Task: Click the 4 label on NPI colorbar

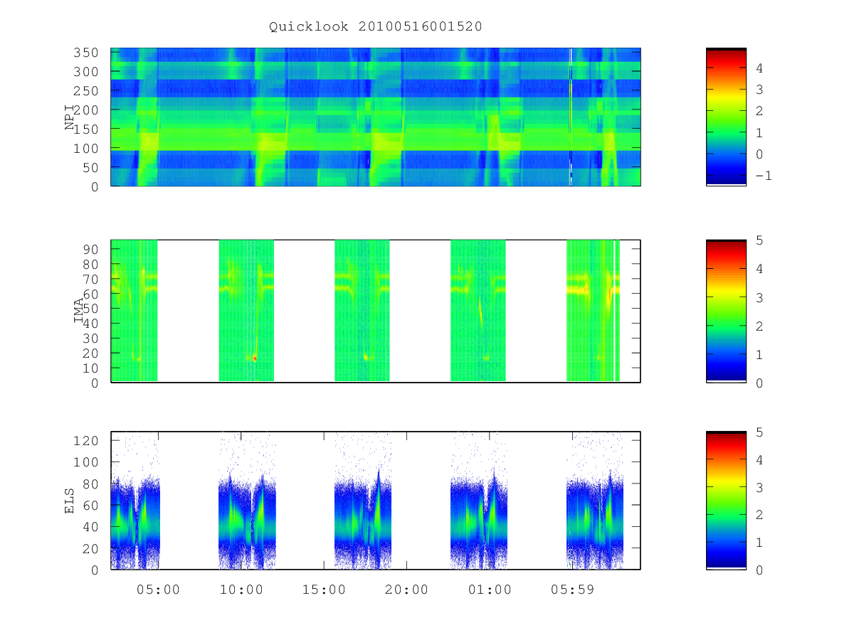Action: [759, 68]
